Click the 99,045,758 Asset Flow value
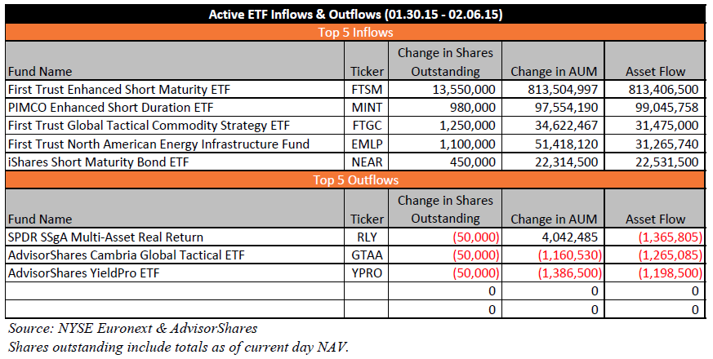 point(662,106)
